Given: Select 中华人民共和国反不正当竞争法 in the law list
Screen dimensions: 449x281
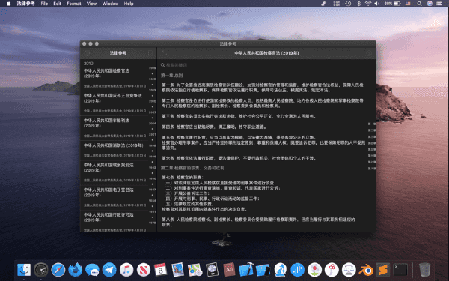Looking at the screenshot, I should tap(114, 103).
